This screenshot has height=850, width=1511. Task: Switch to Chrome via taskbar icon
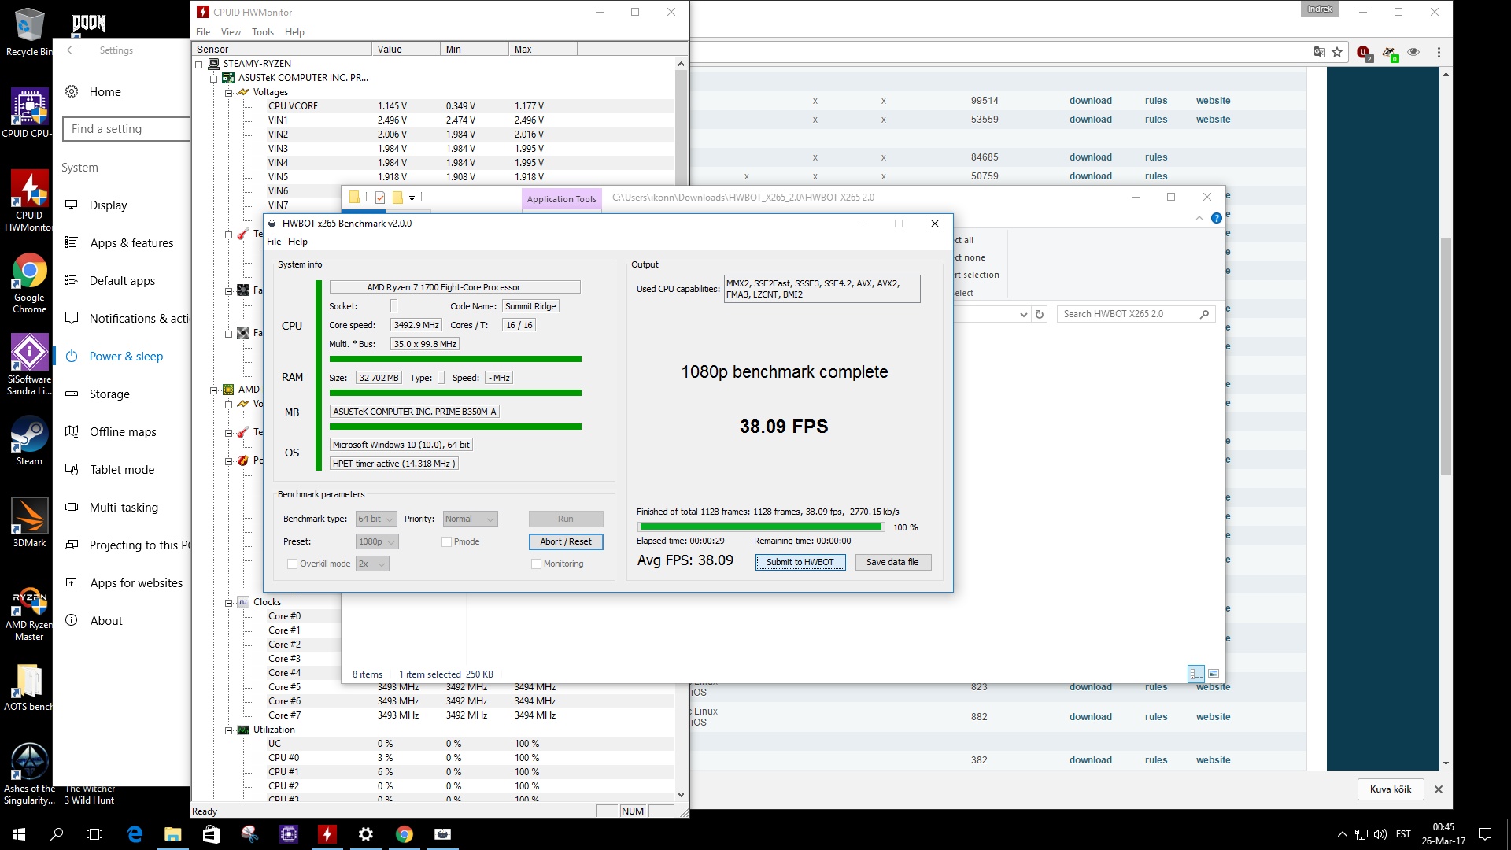coord(404,834)
